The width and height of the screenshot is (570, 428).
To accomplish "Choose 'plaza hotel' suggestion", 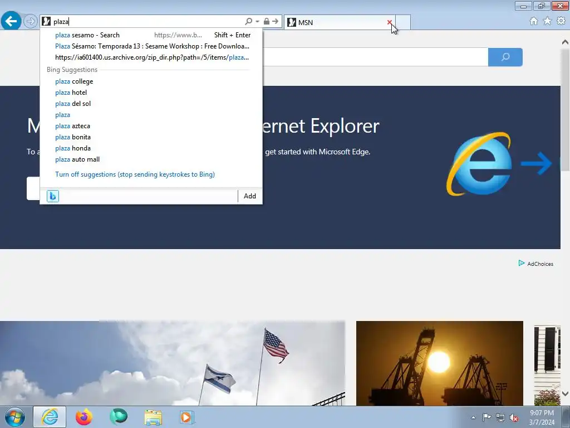I will [x=151, y=93].
